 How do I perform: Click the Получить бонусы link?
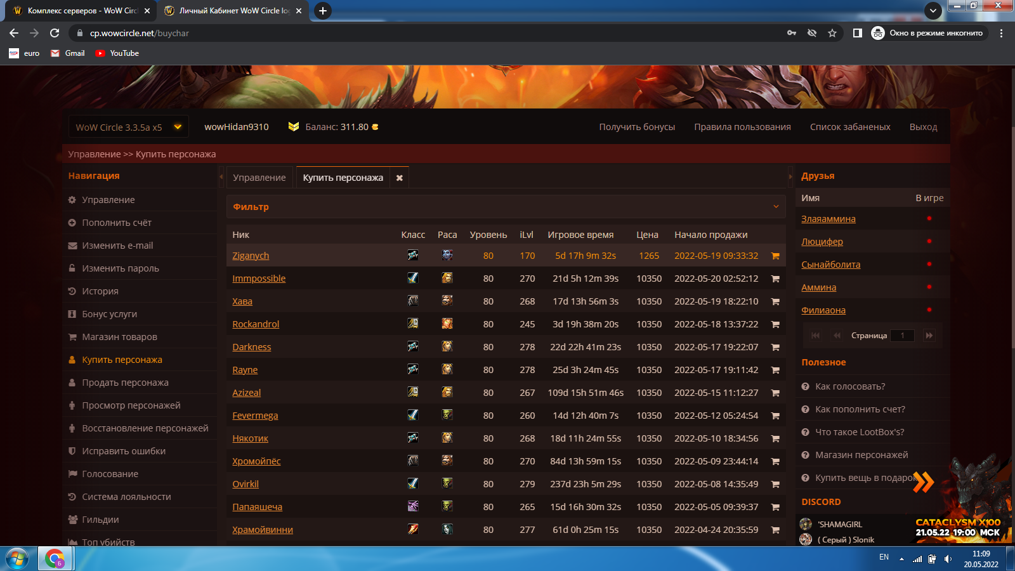[x=637, y=127]
